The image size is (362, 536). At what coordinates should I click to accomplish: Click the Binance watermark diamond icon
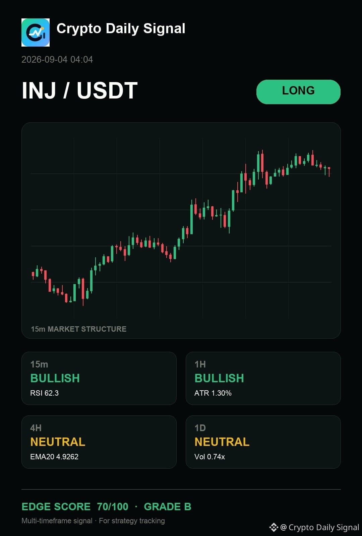click(x=274, y=527)
